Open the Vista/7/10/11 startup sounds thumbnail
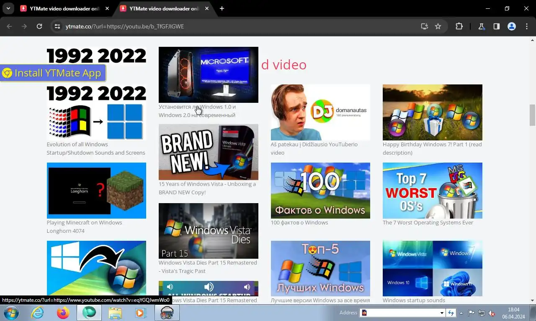The image size is (536, 321). (x=433, y=268)
